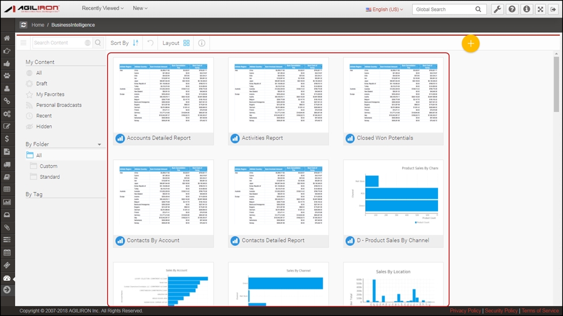563x316 pixels.
Task: Click the top-bar information icon
Action: [526, 9]
